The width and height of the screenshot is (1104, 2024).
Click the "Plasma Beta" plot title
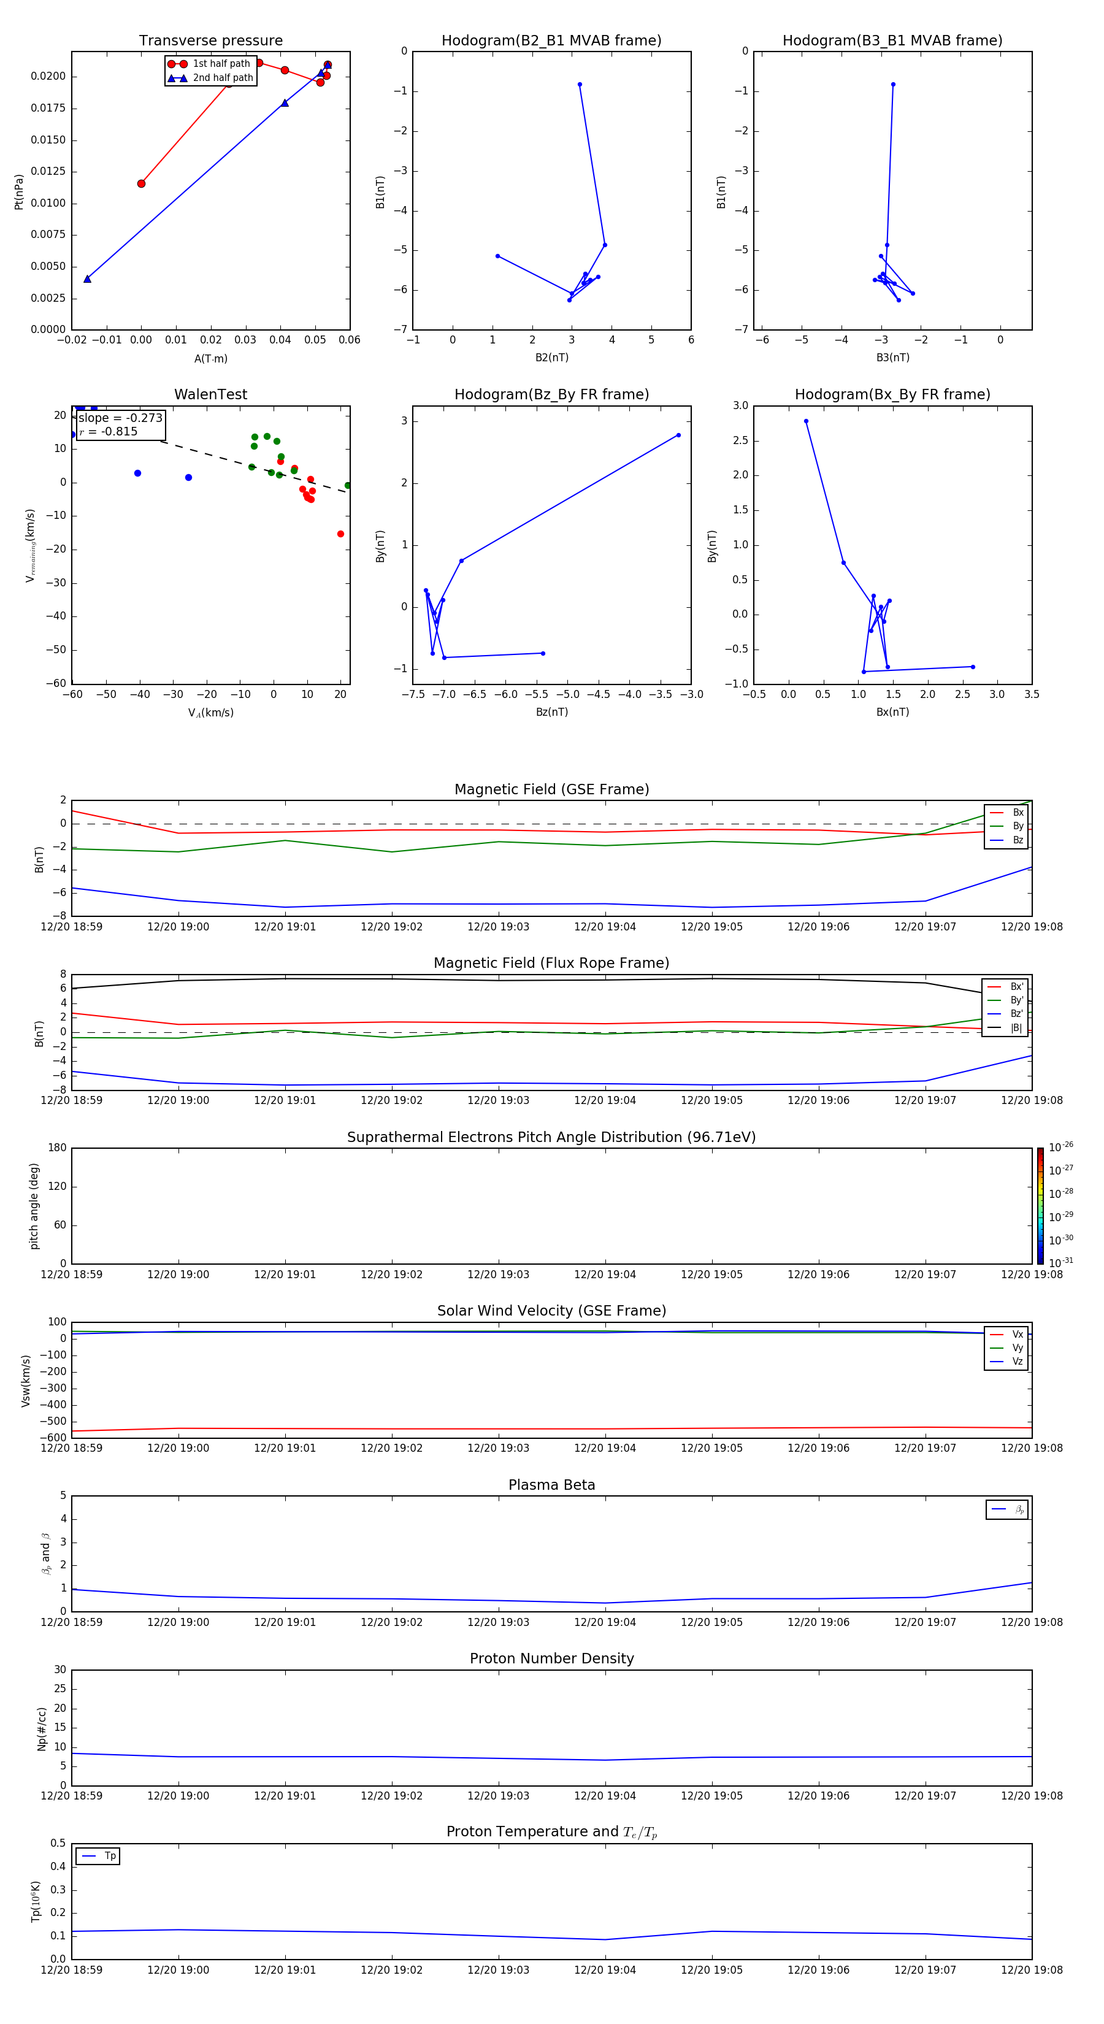click(551, 1485)
